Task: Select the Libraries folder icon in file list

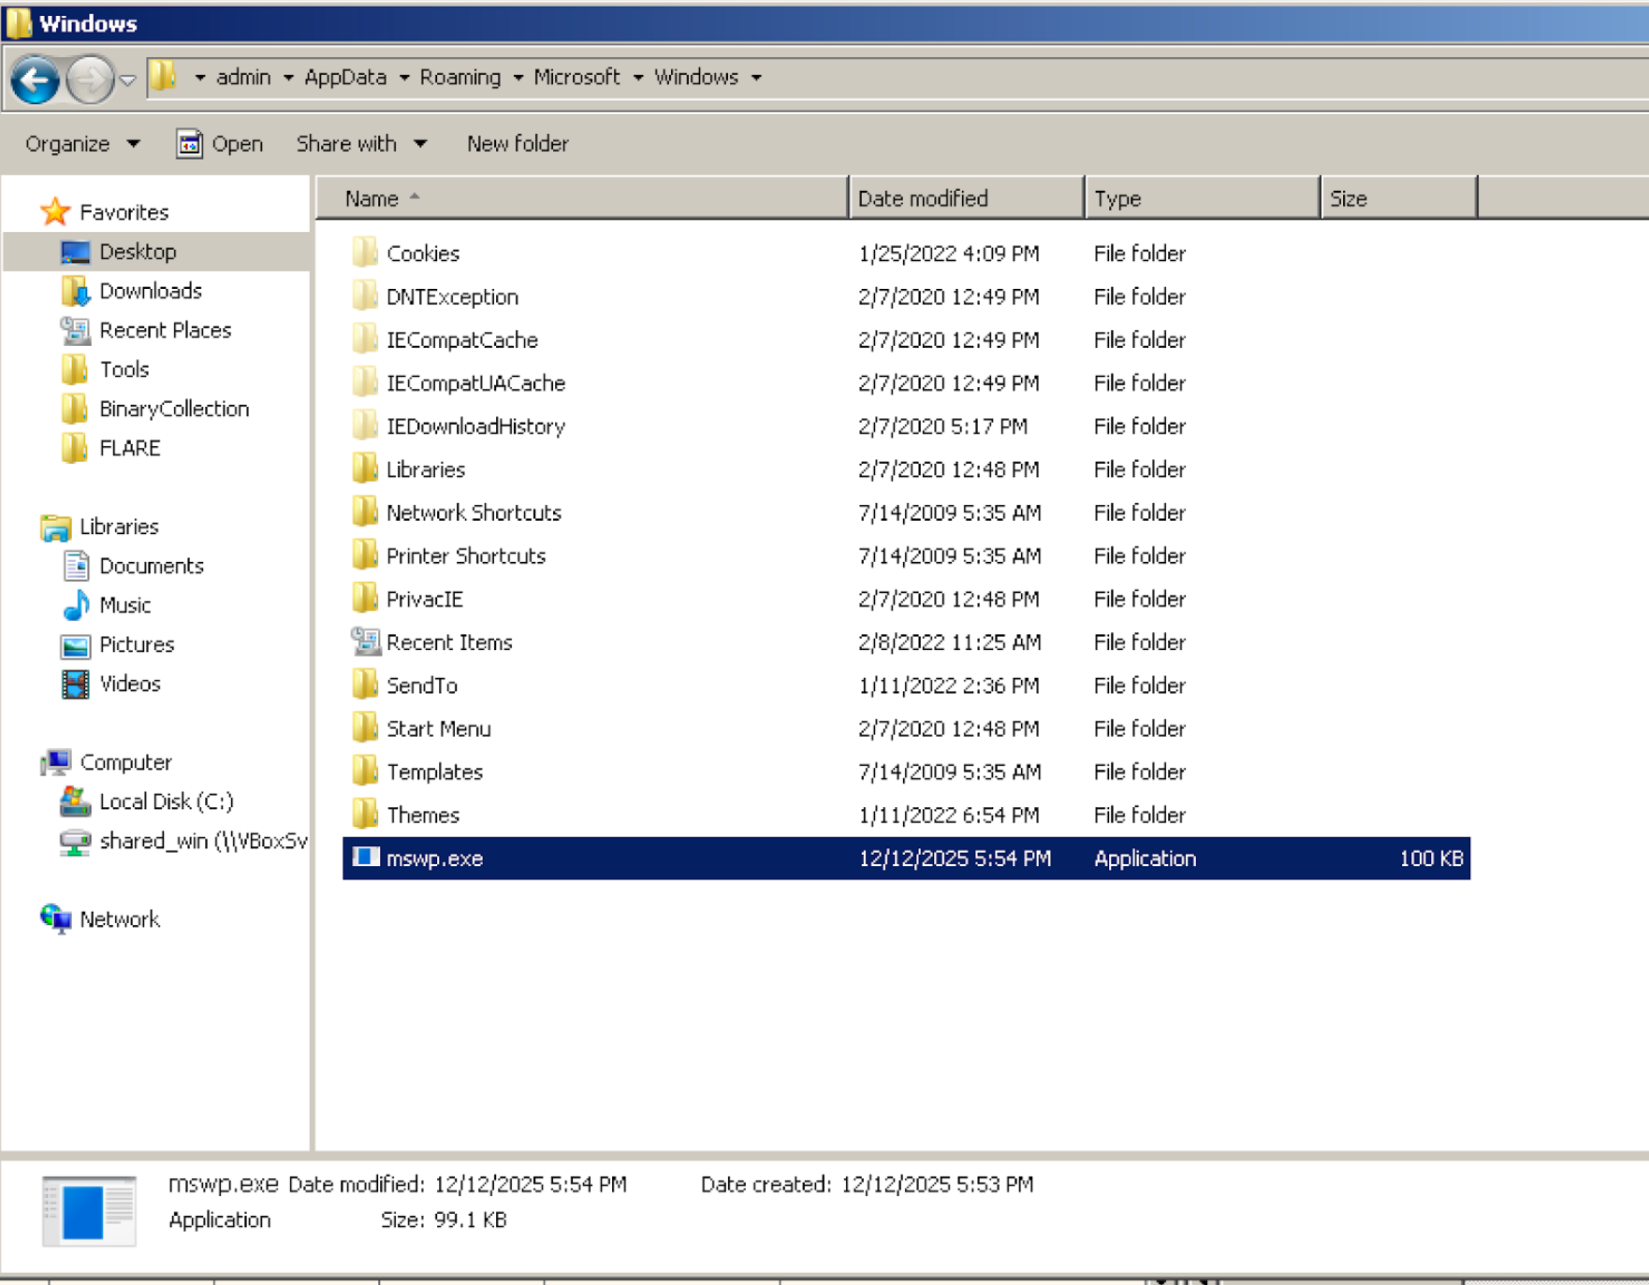Action: click(x=365, y=469)
